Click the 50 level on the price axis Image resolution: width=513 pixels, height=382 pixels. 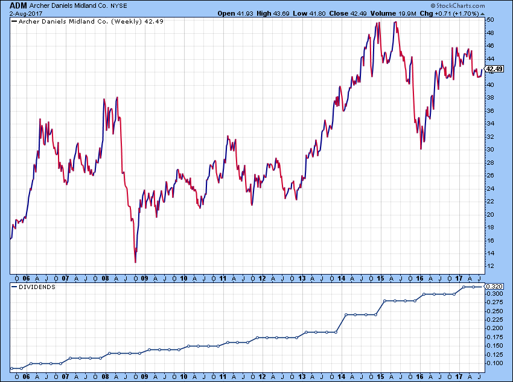(490, 20)
